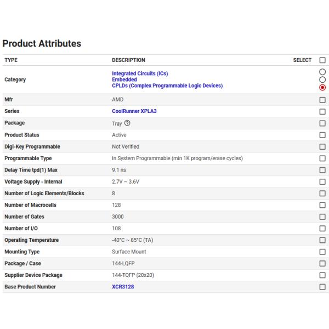
Task: Tick the Mounting Type Surface Mount checkbox
Action: coord(322,252)
